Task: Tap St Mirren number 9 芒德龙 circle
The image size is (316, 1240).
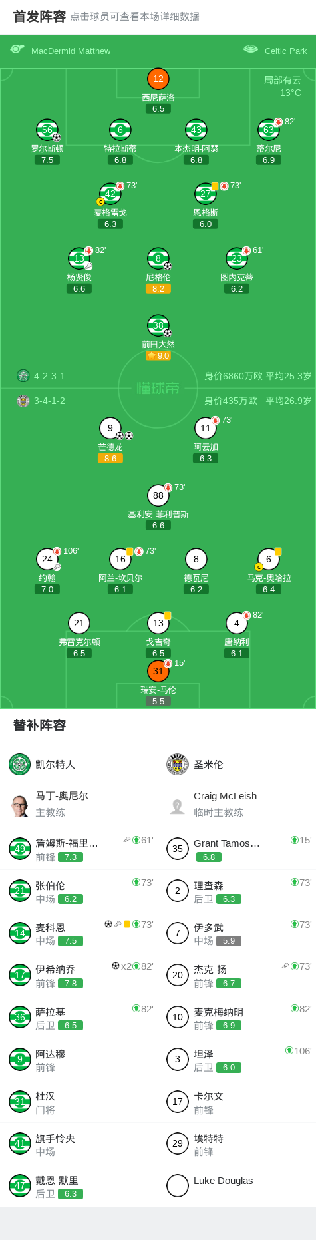Action: point(110,428)
